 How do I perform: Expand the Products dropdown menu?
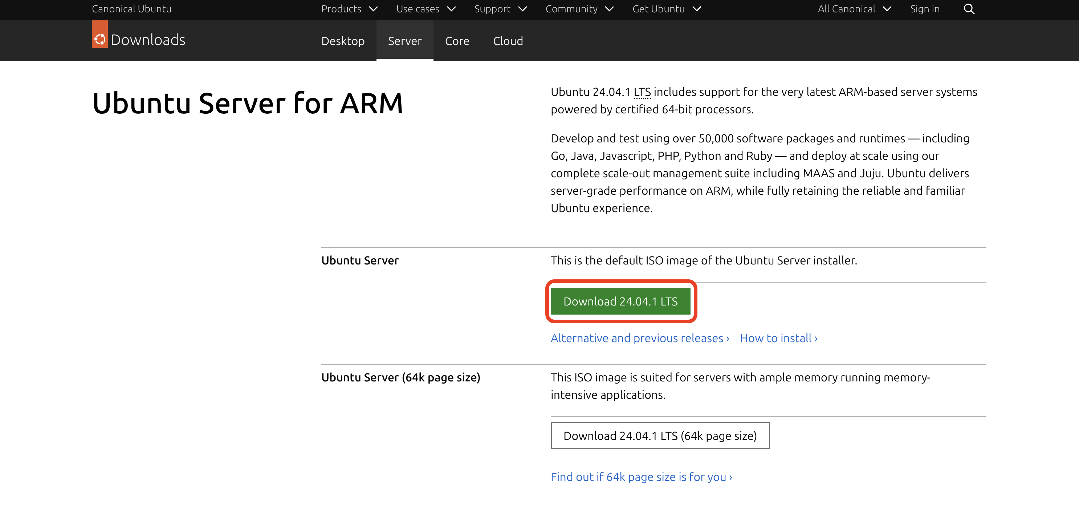click(349, 9)
